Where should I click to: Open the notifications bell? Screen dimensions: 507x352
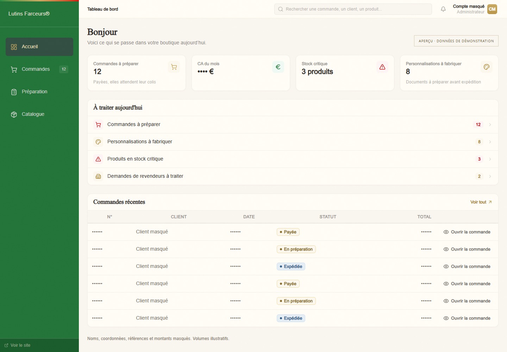tap(443, 9)
